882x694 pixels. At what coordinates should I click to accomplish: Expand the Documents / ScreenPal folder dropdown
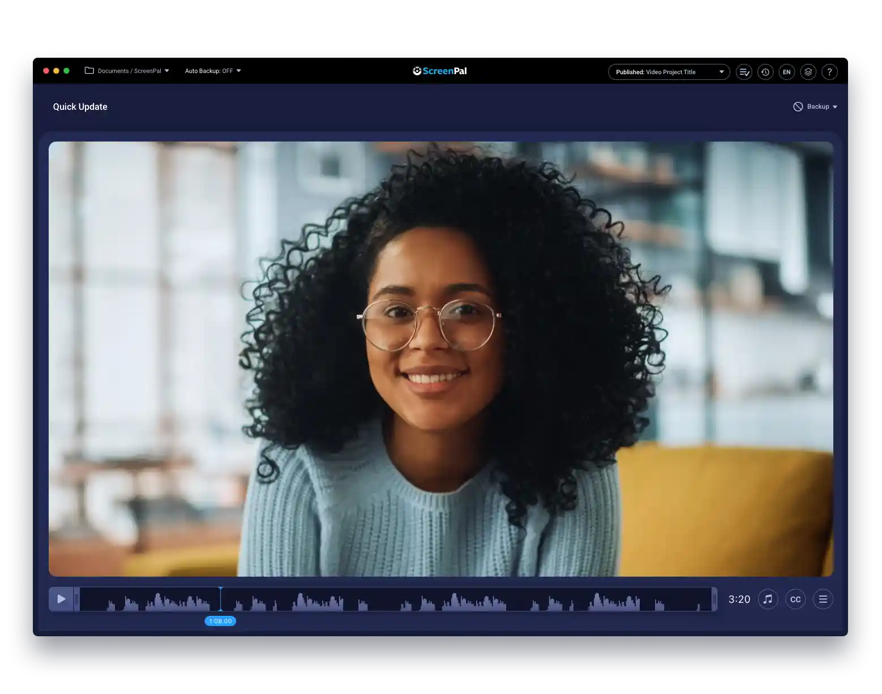(166, 71)
